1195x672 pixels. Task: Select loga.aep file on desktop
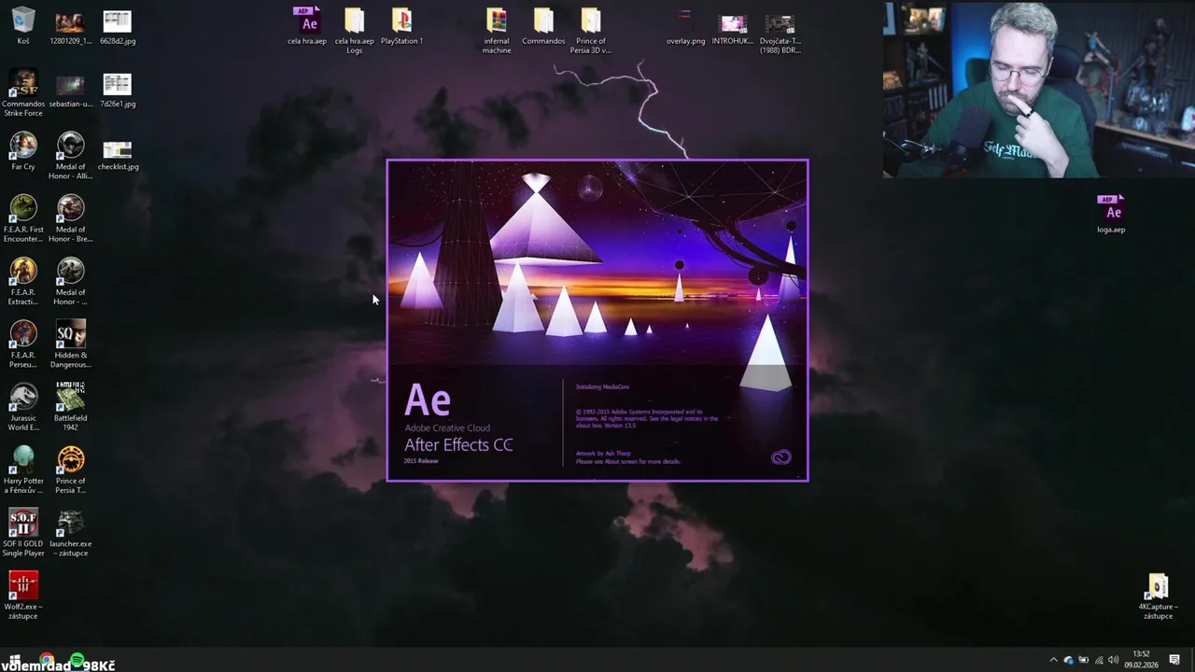pyautogui.click(x=1111, y=214)
